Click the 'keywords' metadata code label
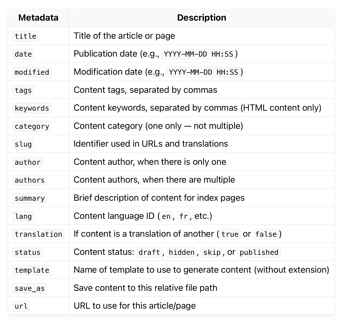This screenshot has height=323, width=345. pyautogui.click(x=32, y=108)
